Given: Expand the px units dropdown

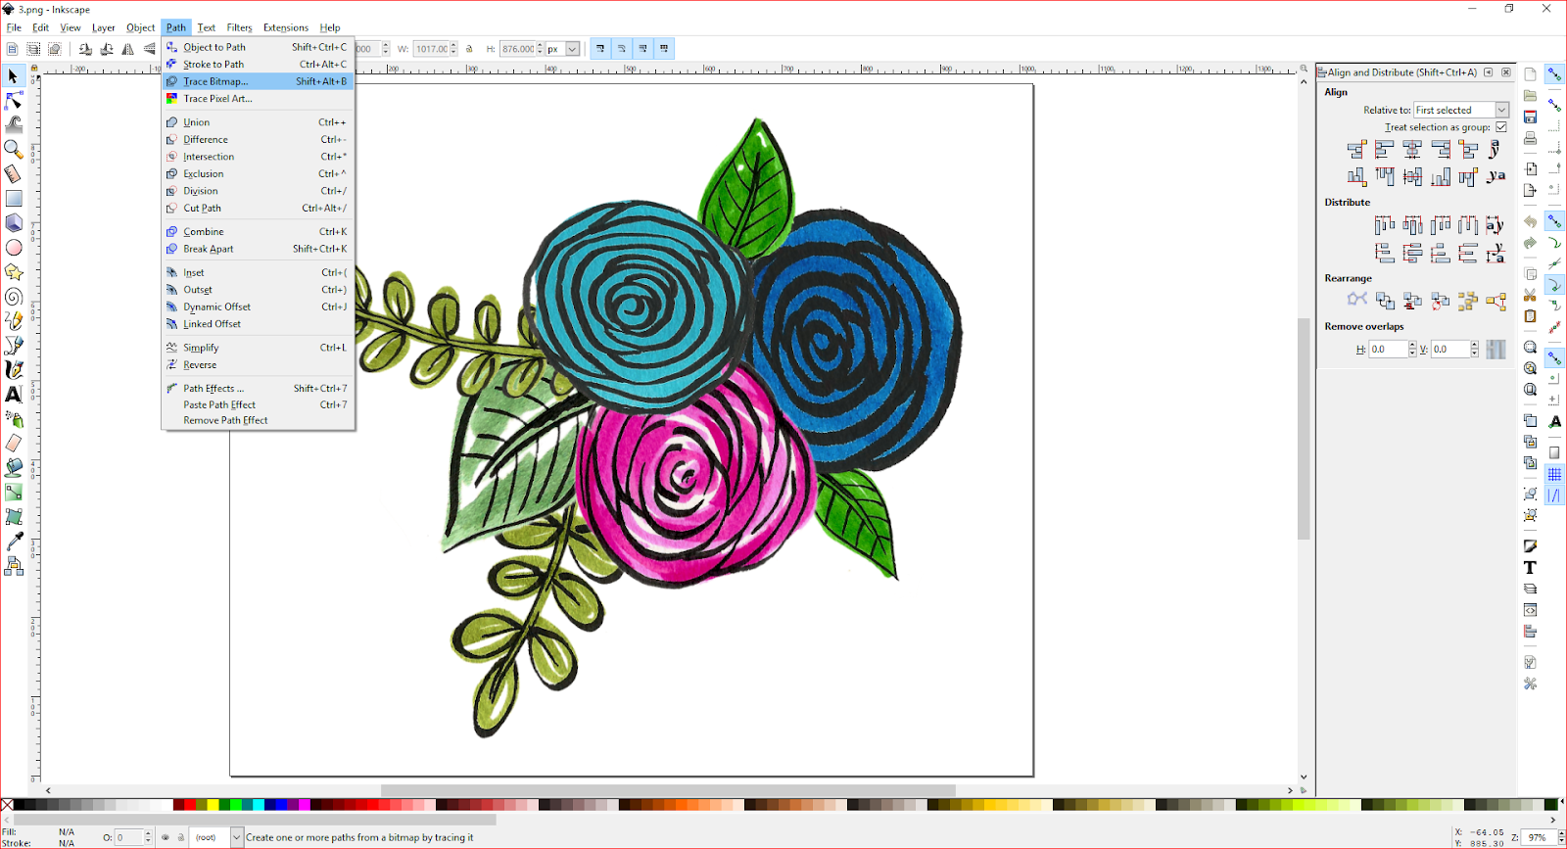Looking at the screenshot, I should coord(572,49).
